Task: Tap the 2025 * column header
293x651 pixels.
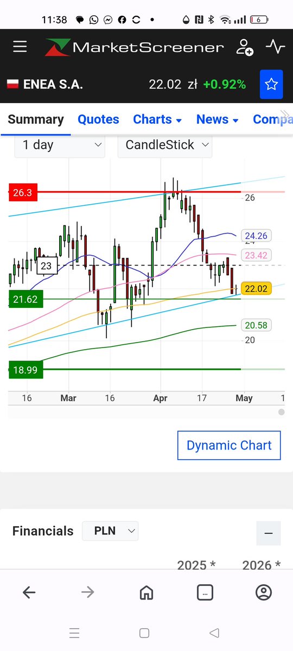Action: pyautogui.click(x=196, y=565)
